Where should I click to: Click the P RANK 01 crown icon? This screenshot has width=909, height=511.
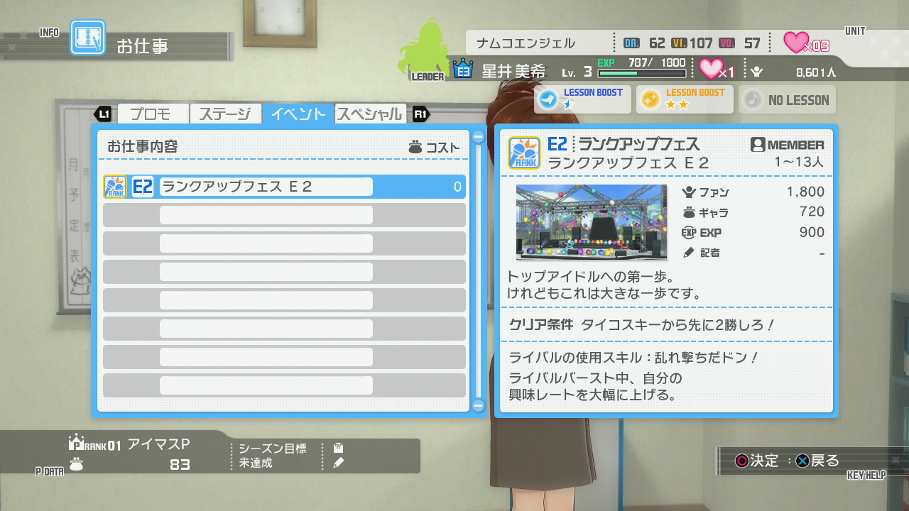click(x=77, y=444)
